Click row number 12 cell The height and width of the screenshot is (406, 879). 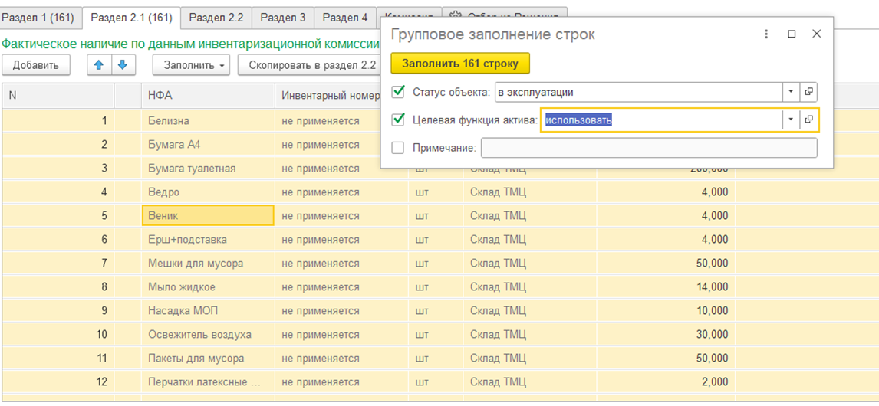(x=58, y=382)
